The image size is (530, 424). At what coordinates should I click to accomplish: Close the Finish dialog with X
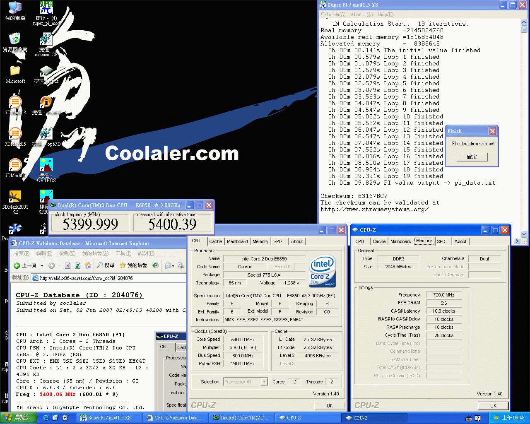[x=492, y=131]
